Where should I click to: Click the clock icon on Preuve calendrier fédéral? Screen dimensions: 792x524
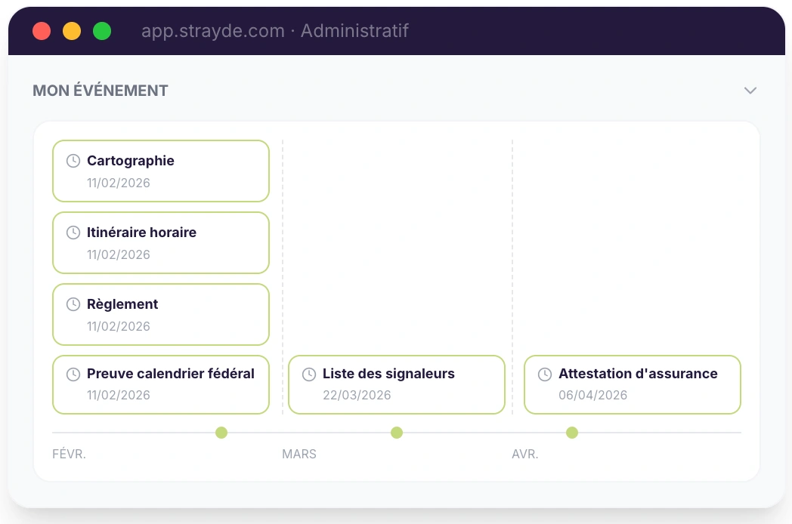pos(73,373)
